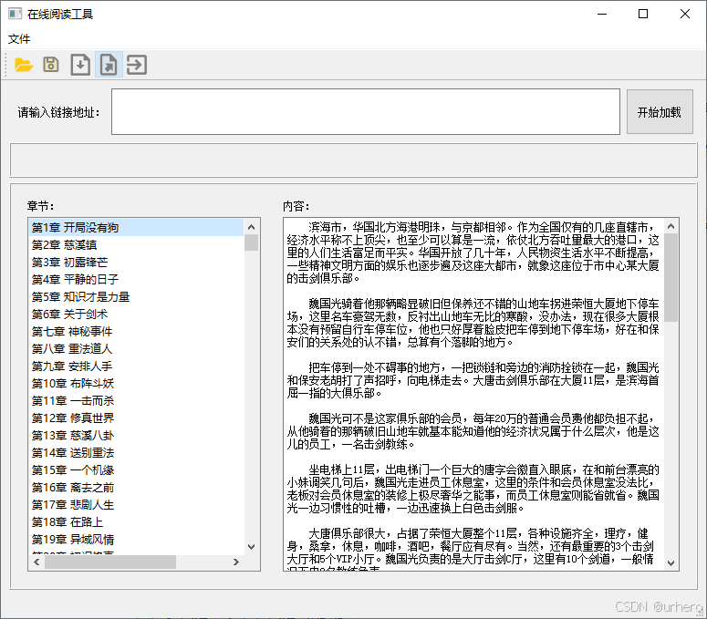Select chapter 第4章 平静的日子

click(x=136, y=280)
